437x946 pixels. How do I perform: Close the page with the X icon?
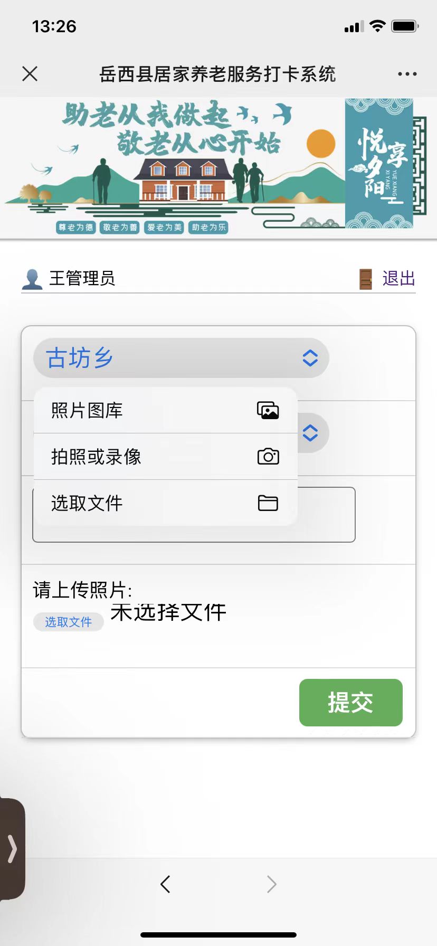[x=30, y=74]
